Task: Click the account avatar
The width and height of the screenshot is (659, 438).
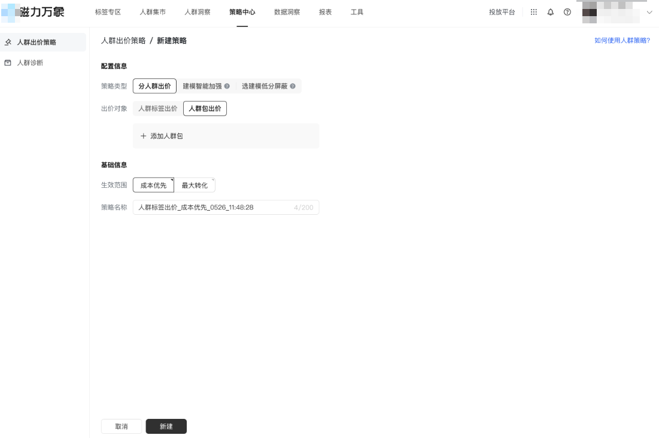Action: [x=590, y=12]
